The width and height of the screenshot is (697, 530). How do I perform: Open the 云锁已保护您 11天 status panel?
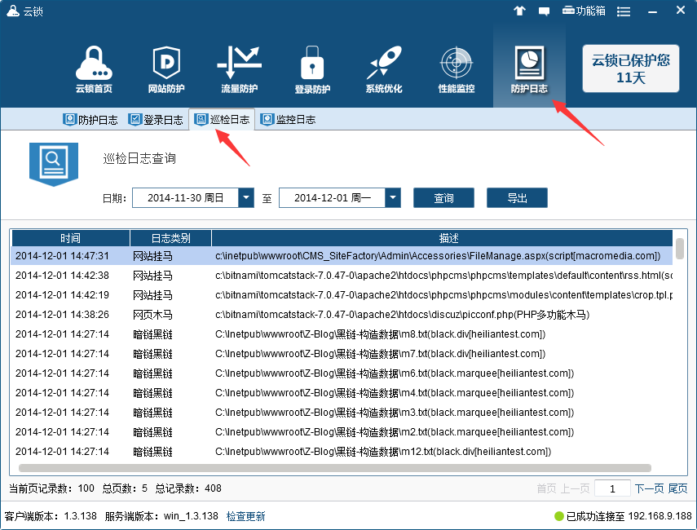click(x=630, y=69)
